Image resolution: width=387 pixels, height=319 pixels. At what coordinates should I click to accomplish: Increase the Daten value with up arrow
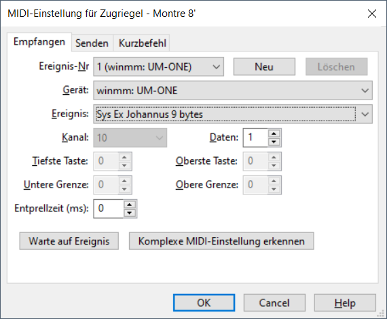pyautogui.click(x=274, y=133)
